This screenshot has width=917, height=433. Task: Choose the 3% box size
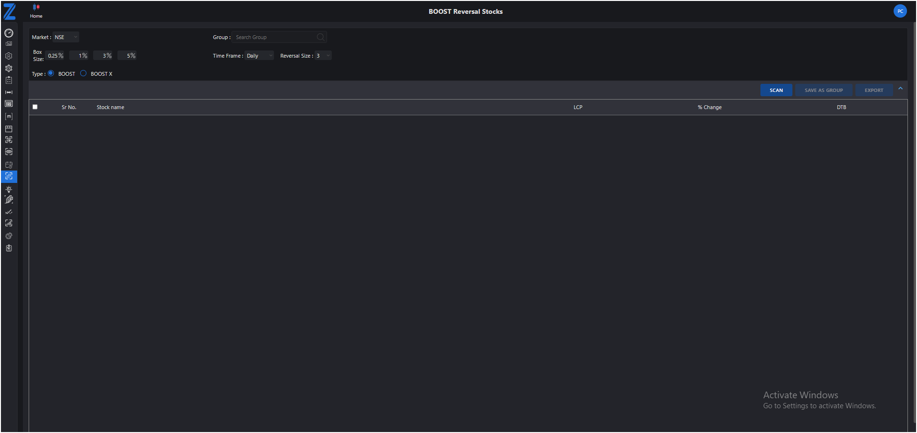click(x=103, y=56)
